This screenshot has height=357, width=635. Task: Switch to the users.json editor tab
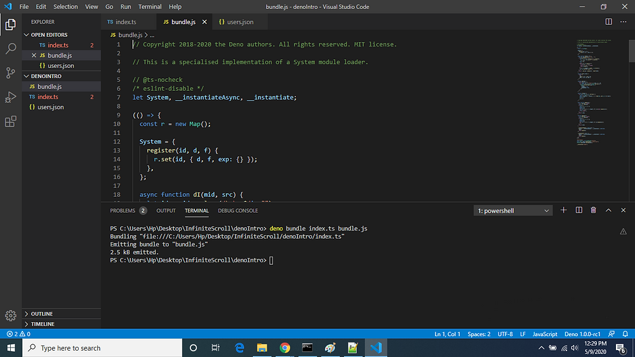click(x=241, y=22)
